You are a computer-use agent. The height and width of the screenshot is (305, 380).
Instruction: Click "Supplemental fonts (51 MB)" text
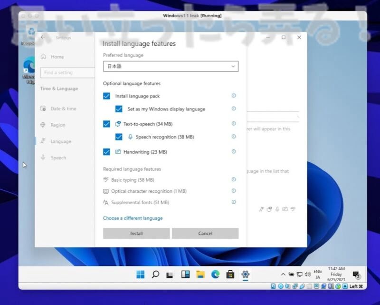140,202
